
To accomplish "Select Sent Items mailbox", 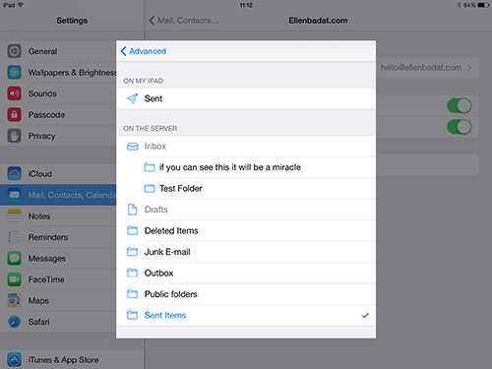I will coord(246,315).
